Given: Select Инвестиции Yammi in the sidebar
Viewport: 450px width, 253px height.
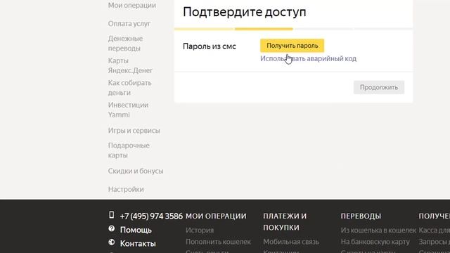Looking at the screenshot, I should 128,110.
